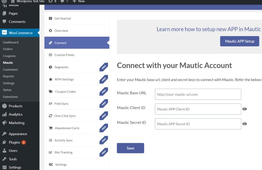Viewport: 262px width, 170px height.
Task: Select the Connect tab
Action: [77, 43]
